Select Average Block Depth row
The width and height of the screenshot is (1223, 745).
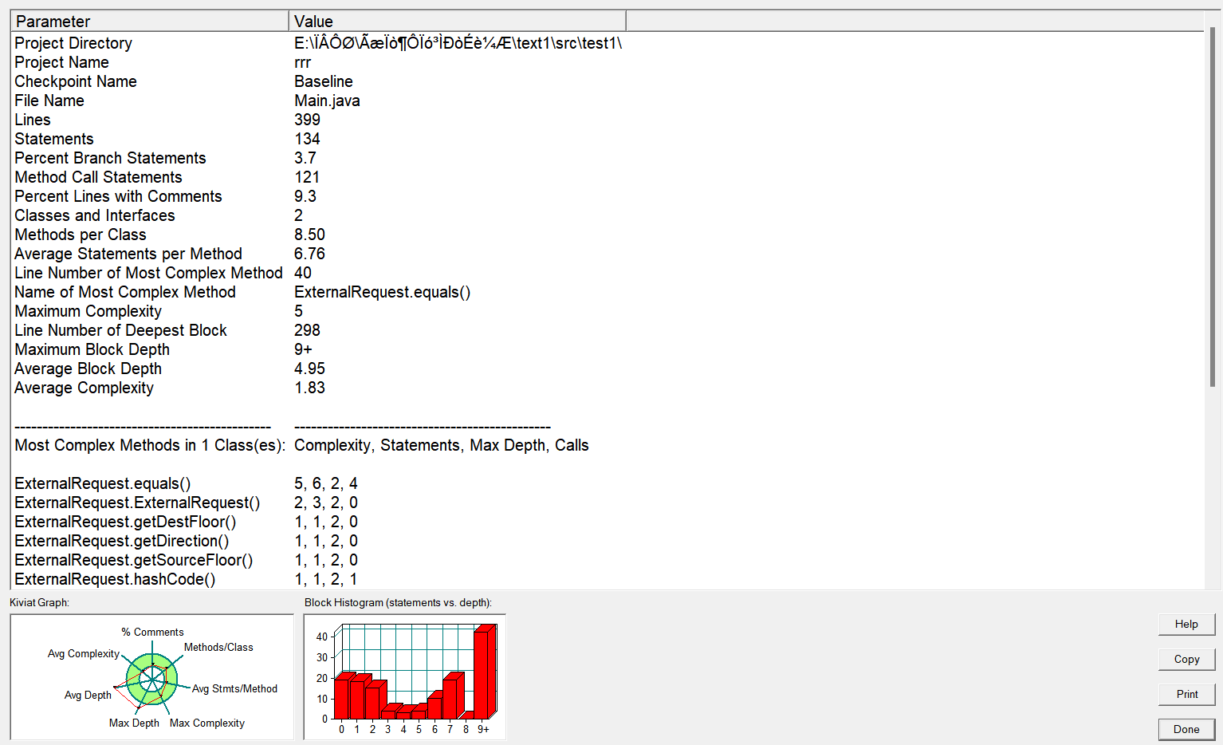pyautogui.click(x=608, y=369)
